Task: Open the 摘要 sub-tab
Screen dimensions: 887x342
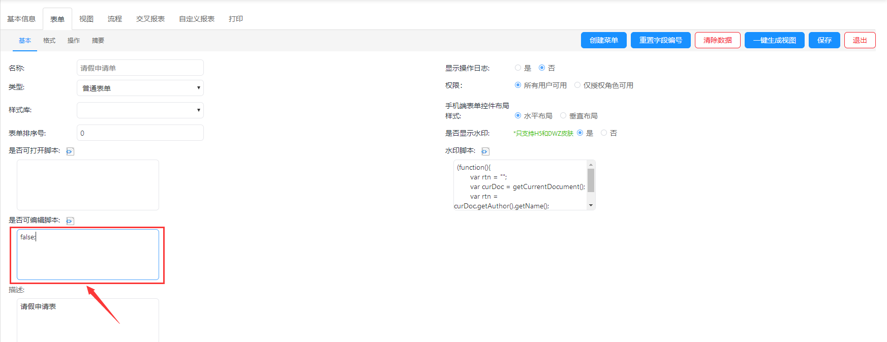Action: [x=98, y=41]
